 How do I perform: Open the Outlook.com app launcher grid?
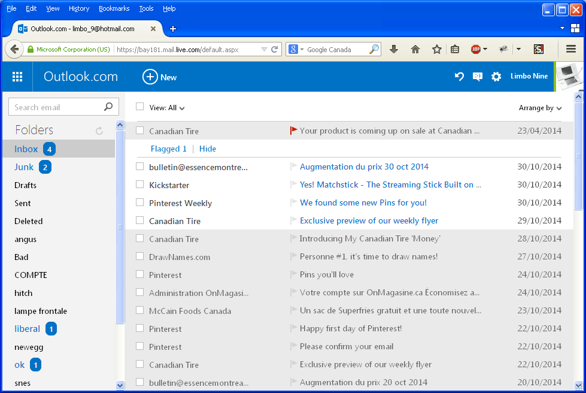click(17, 77)
